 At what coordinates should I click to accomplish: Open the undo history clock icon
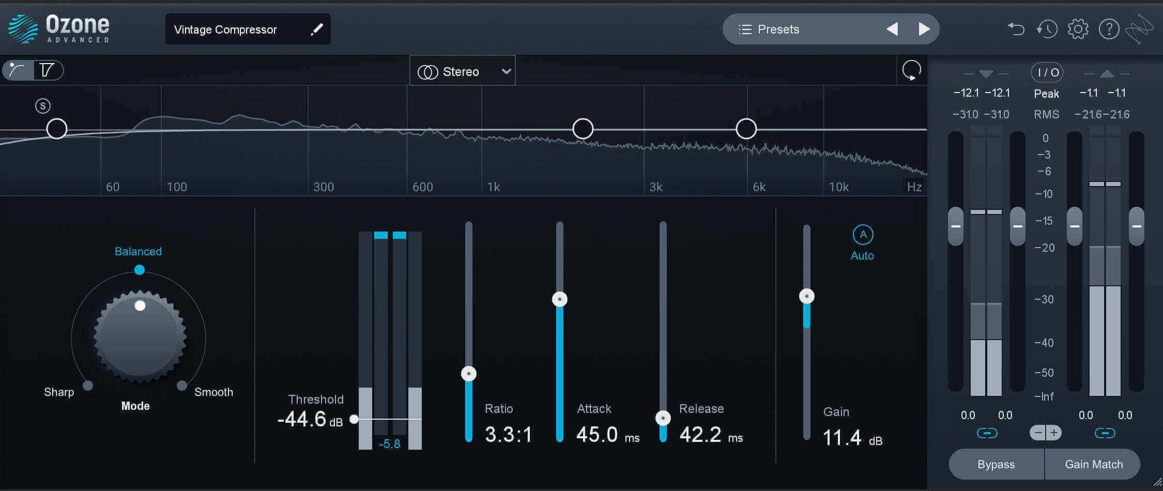(x=1047, y=29)
